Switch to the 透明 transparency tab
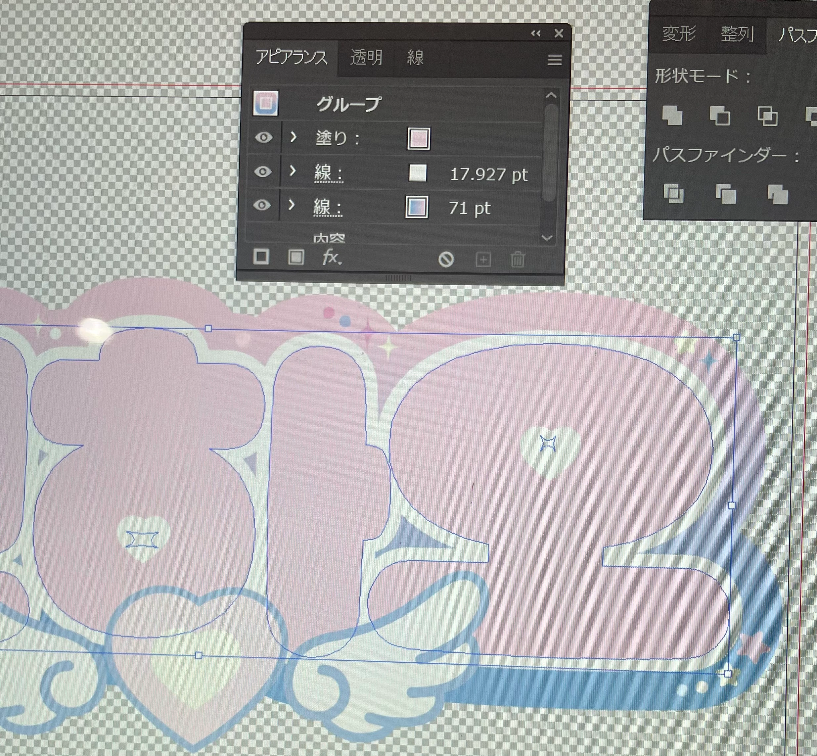Viewport: 817px width, 756px height. click(x=366, y=57)
